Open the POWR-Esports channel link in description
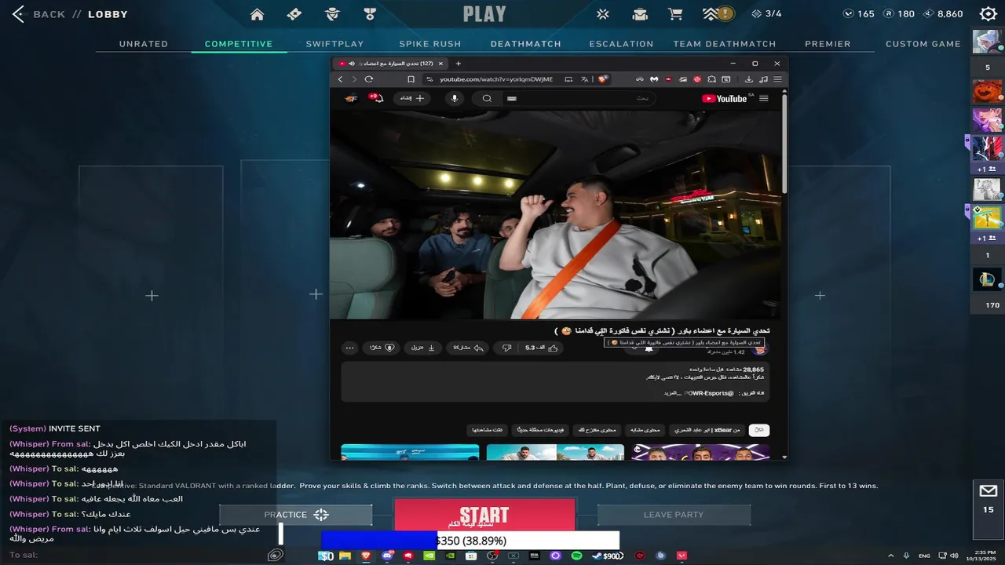Viewport: 1005px width, 565px height. pyautogui.click(x=709, y=393)
